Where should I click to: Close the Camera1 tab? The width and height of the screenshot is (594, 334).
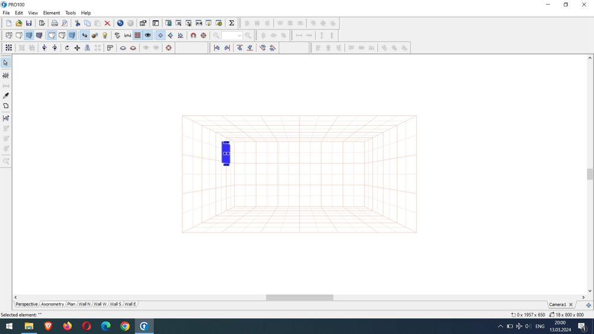(571, 304)
